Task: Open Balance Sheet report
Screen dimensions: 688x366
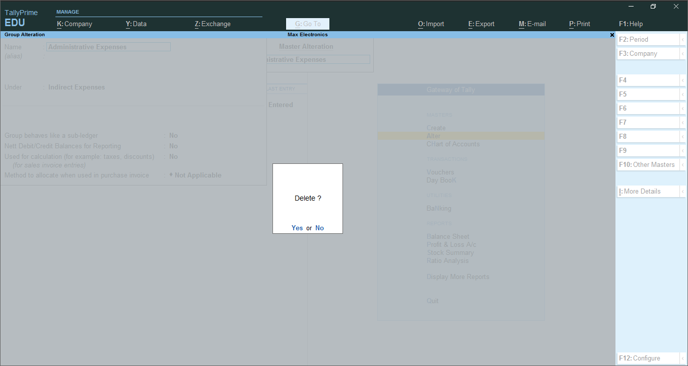Action: coord(448,236)
